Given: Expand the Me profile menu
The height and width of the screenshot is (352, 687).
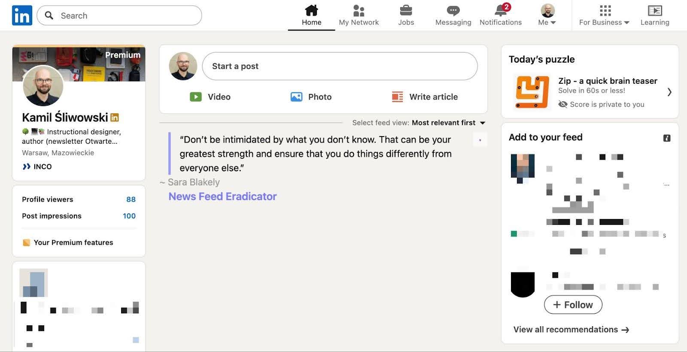Looking at the screenshot, I should point(547,15).
